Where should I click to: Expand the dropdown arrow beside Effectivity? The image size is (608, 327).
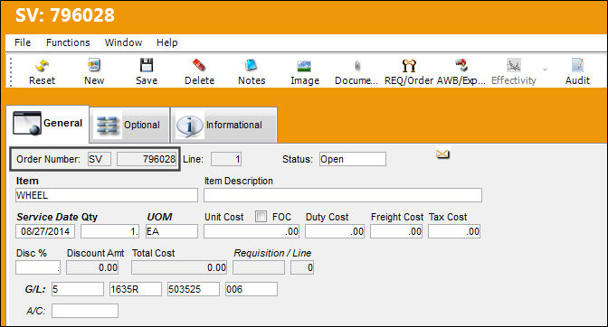[545, 70]
